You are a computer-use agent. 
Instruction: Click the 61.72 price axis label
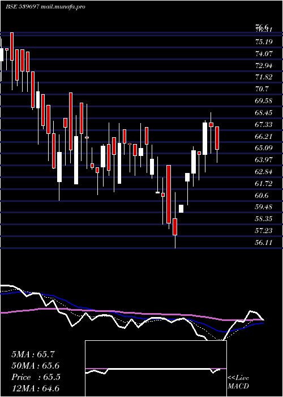point(264,184)
